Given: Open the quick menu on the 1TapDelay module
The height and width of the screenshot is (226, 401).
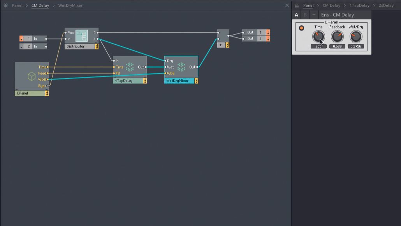Looking at the screenshot, I should point(144,80).
